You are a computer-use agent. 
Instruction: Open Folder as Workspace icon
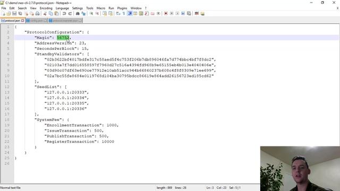click(x=152, y=13)
